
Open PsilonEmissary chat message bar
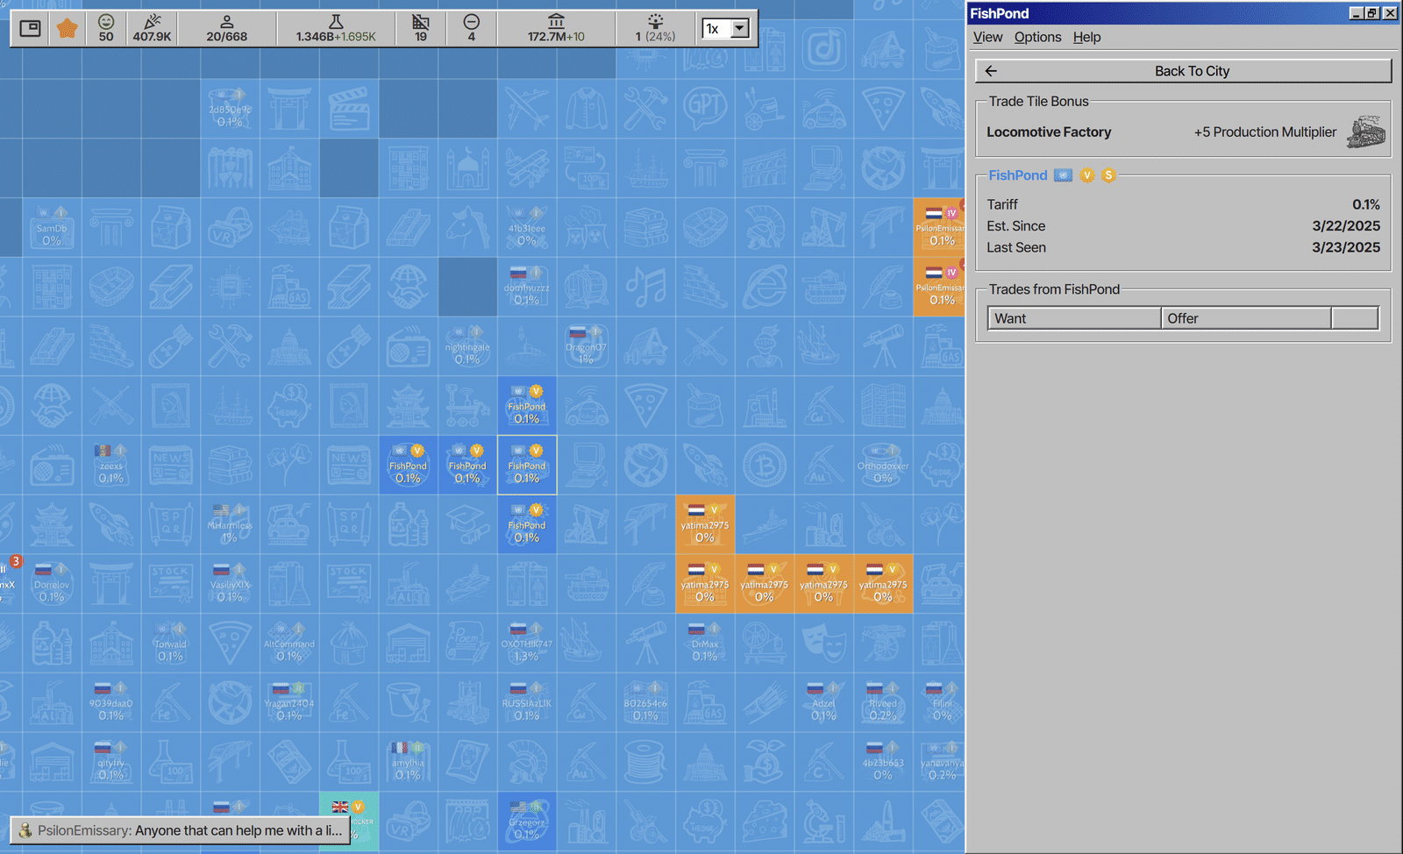tap(180, 830)
